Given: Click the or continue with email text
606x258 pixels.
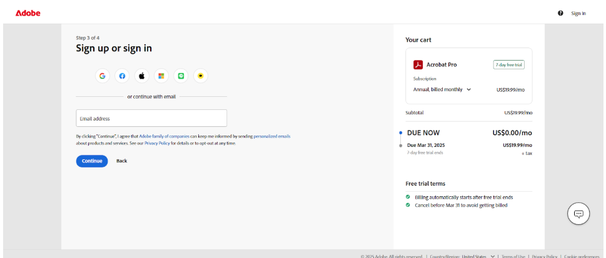Looking at the screenshot, I should (151, 97).
